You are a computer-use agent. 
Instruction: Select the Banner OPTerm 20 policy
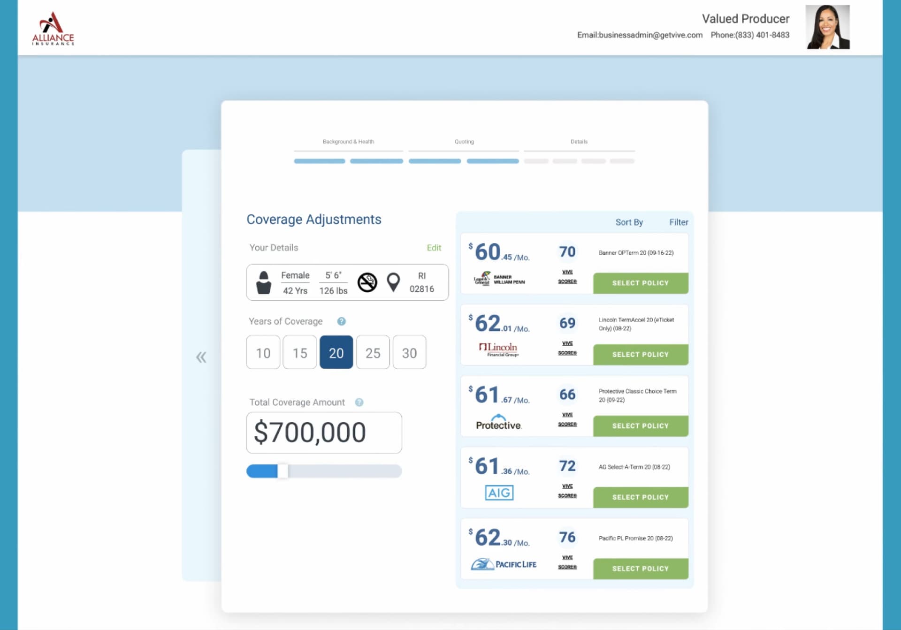tap(640, 283)
